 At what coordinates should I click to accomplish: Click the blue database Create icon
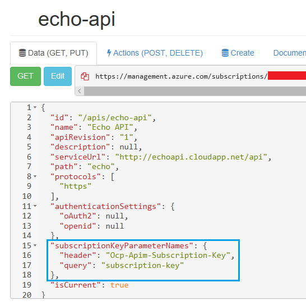pos(225,53)
